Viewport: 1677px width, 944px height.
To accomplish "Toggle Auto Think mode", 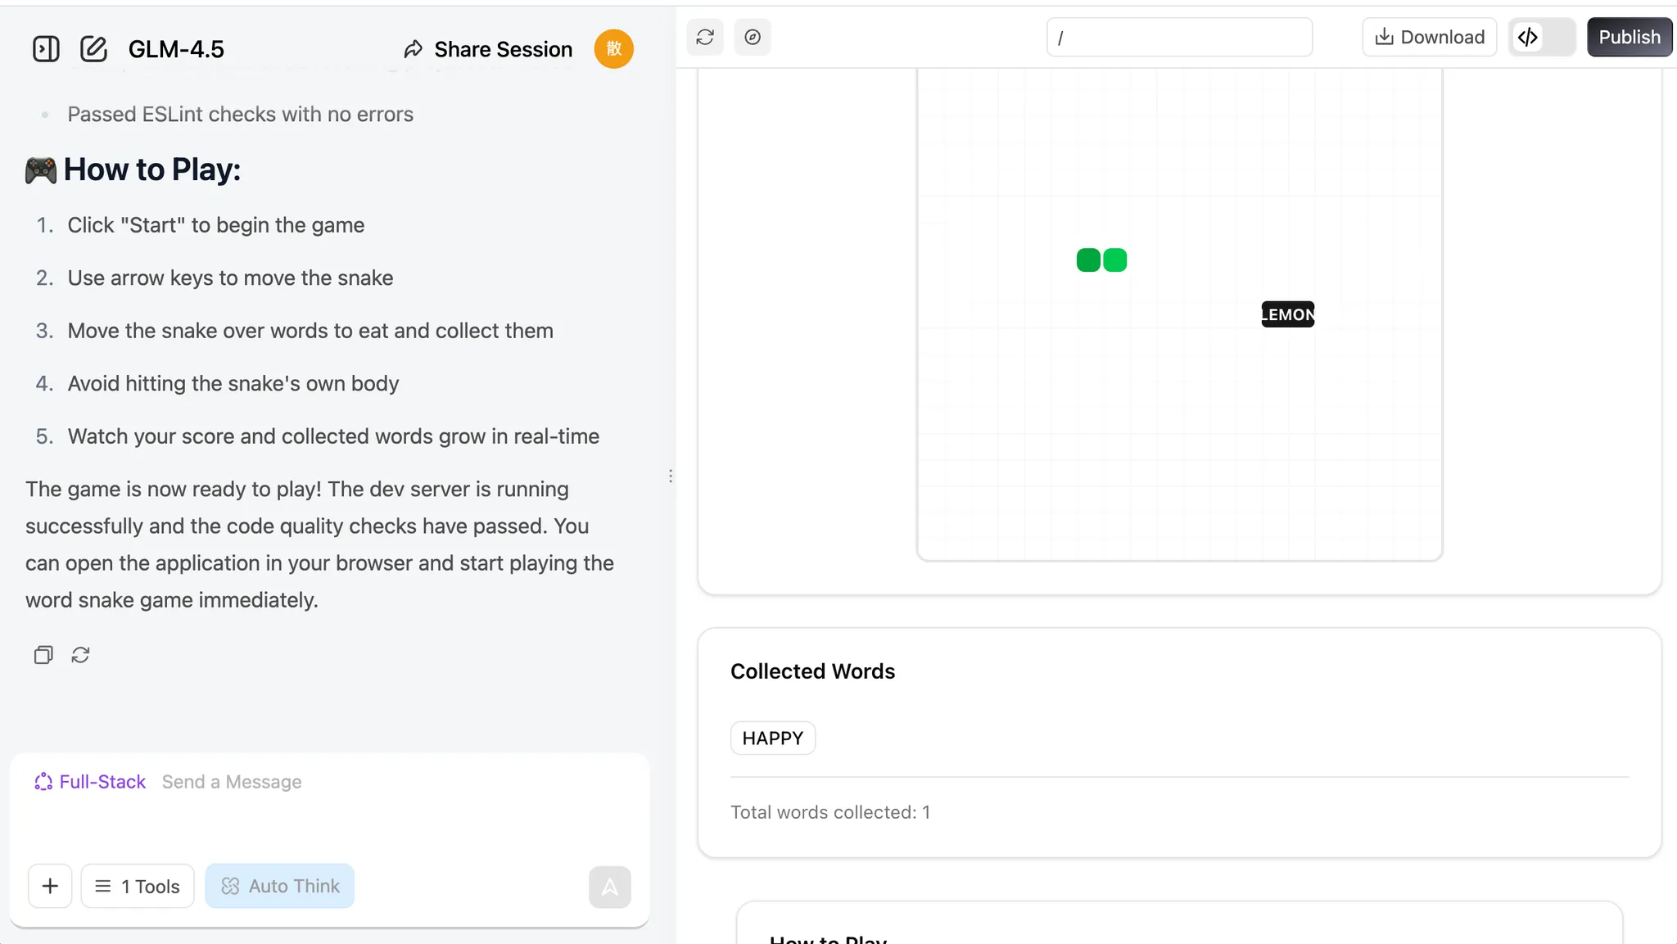I will [x=279, y=886].
